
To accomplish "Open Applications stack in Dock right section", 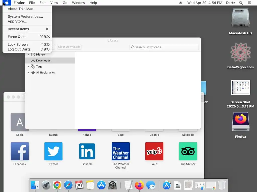I will (x=167, y=185).
